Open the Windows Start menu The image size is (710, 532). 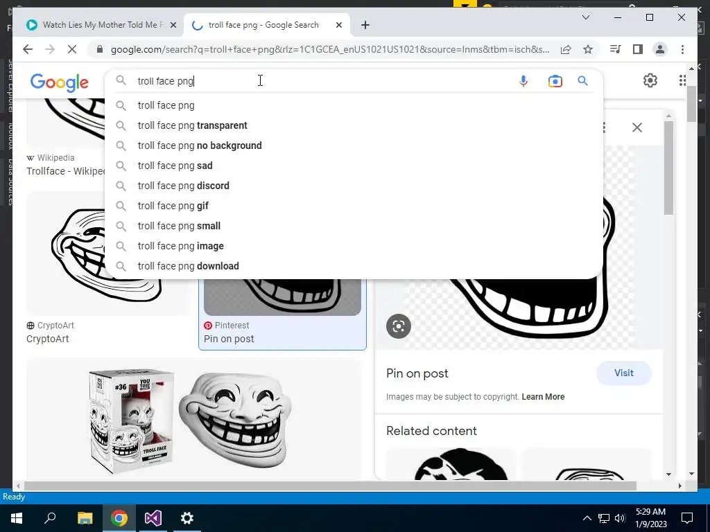(17, 518)
